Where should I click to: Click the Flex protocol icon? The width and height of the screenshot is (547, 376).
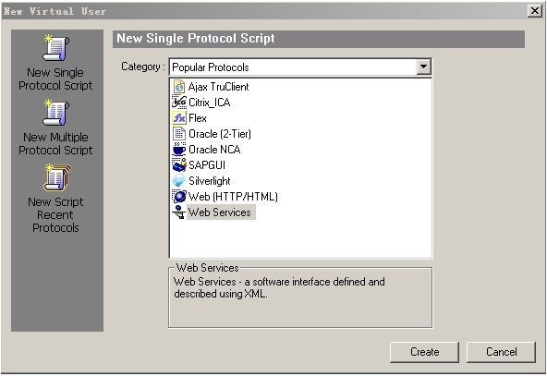click(179, 118)
